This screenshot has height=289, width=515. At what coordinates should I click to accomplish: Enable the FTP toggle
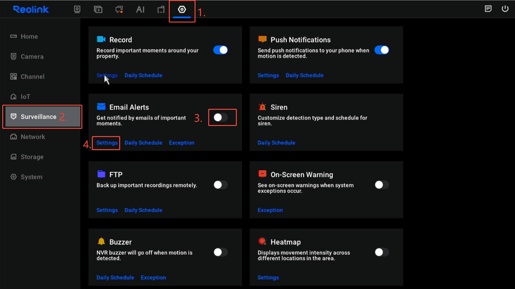[x=221, y=185]
